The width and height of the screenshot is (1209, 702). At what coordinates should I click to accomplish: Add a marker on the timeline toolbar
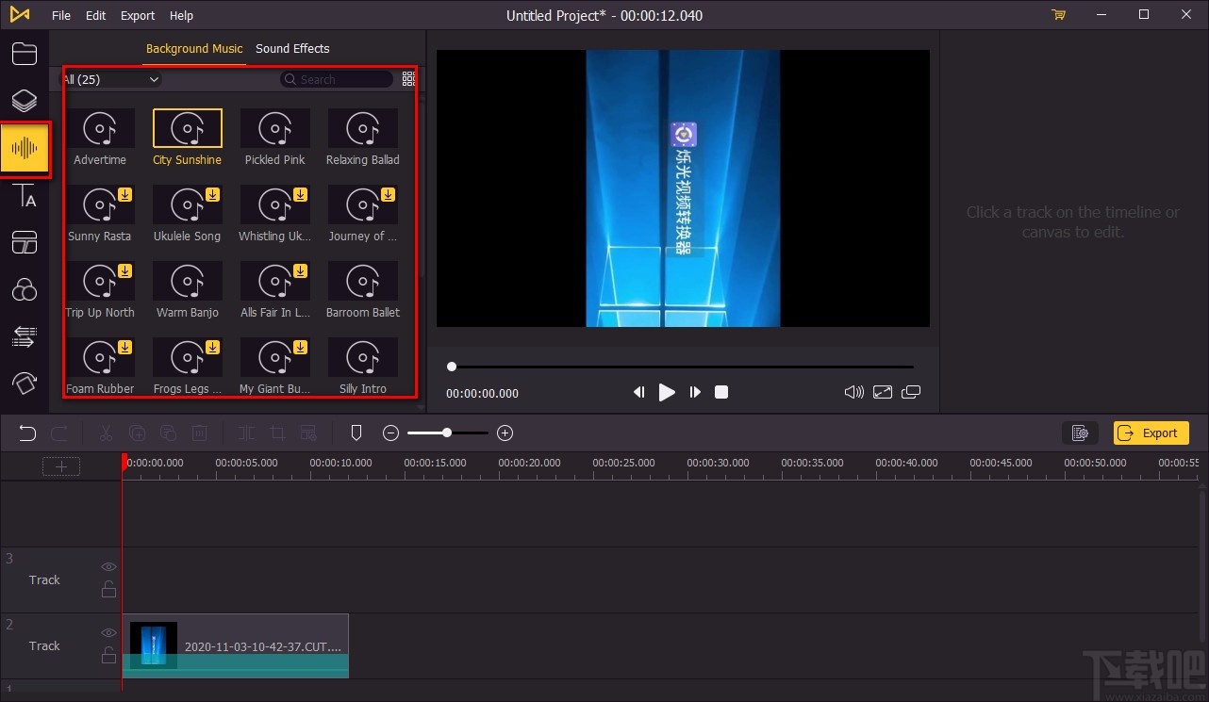tap(356, 433)
